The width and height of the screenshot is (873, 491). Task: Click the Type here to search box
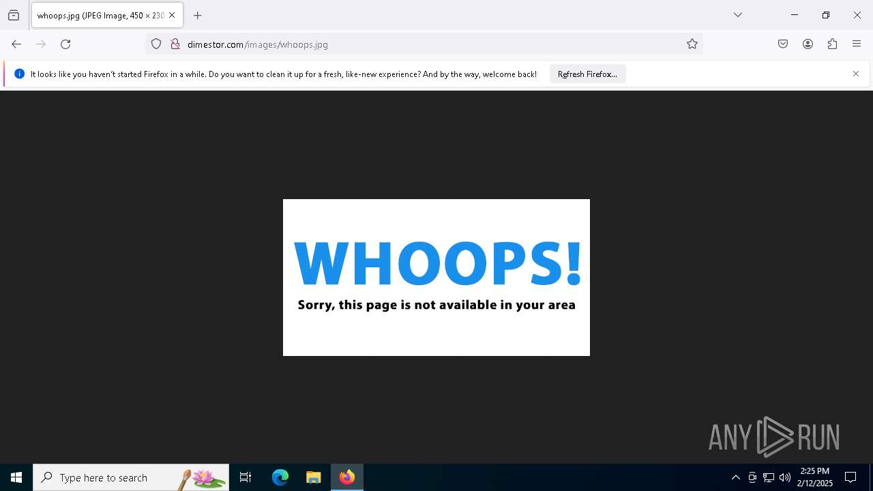click(131, 477)
